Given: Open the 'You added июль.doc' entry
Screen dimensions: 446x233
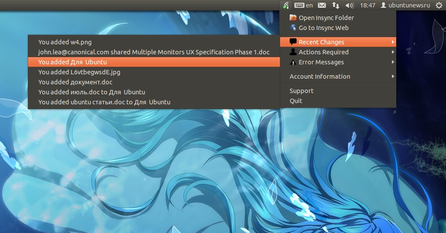Looking at the screenshot, I should (x=154, y=92).
